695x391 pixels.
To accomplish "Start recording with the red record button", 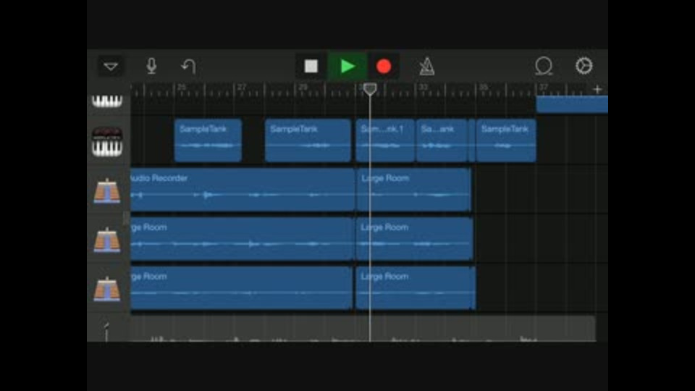I will [x=384, y=67].
